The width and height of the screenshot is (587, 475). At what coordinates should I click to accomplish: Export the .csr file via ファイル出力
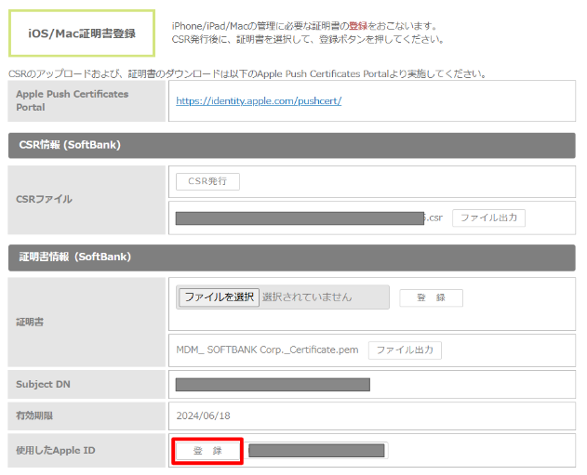click(488, 218)
